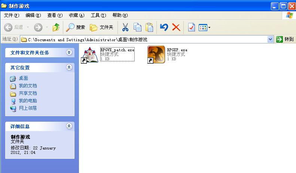Image resolution: width=296 pixels, height=173 pixels.
Task: Click the 共享文档 folder icon
Action: click(13, 94)
